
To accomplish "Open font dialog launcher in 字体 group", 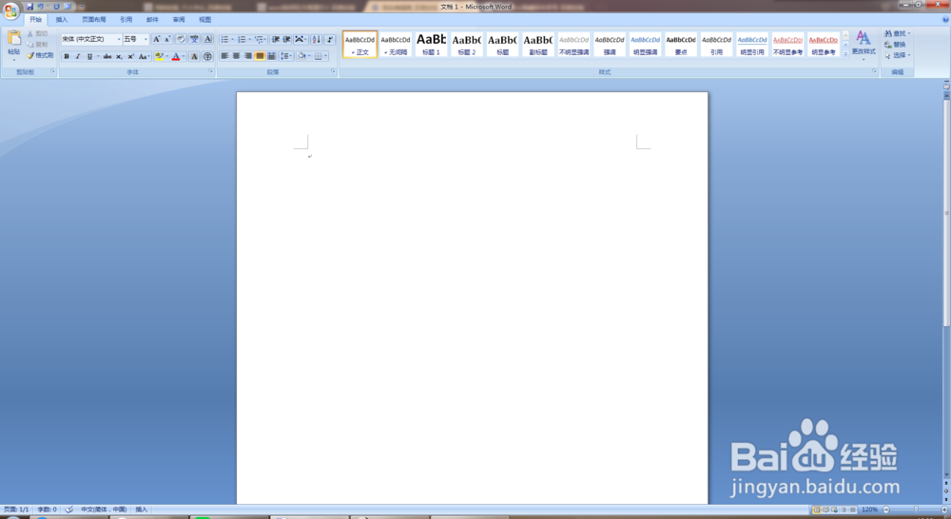I will click(211, 71).
